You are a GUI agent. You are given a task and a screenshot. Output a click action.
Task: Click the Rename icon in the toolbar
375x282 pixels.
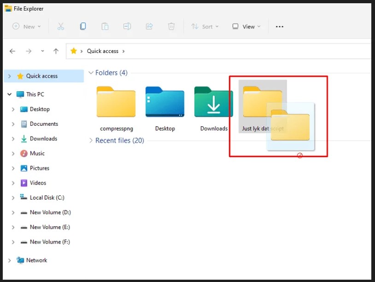127,26
